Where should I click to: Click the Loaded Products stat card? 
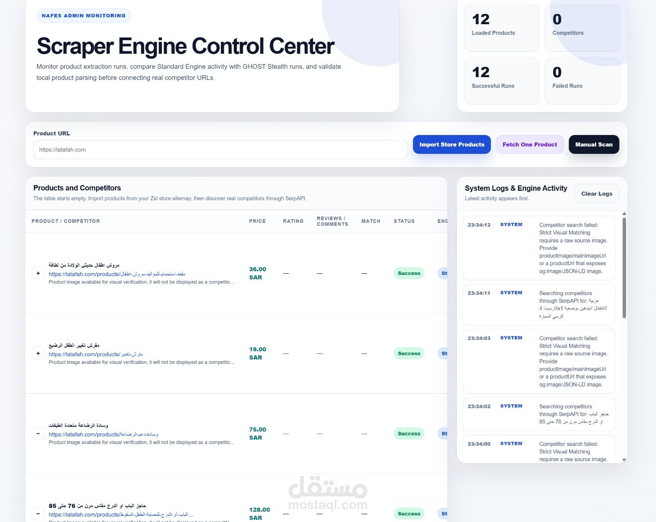tap(501, 28)
